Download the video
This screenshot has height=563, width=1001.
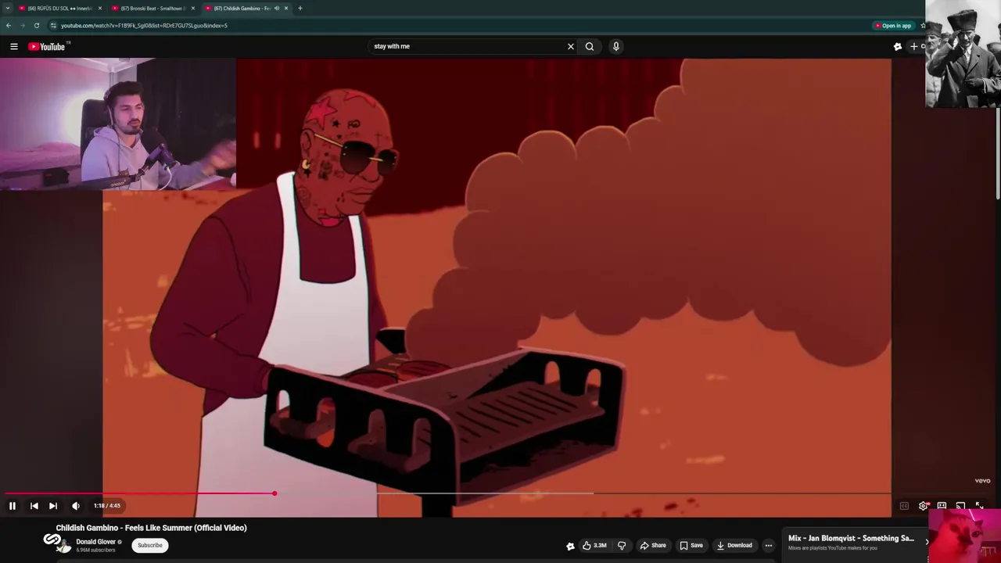tap(734, 546)
